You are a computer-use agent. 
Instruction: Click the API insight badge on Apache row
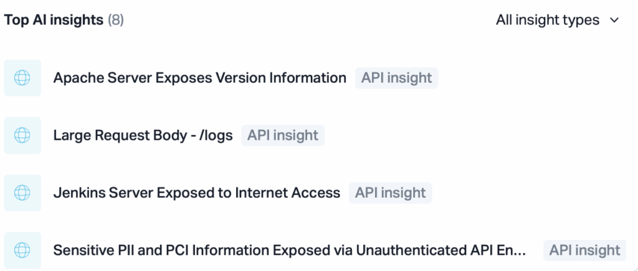pyautogui.click(x=397, y=78)
